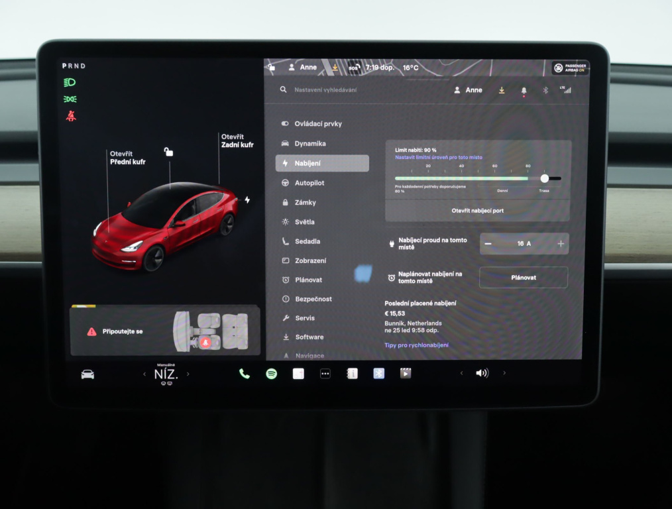The height and width of the screenshot is (509, 672).
Task: Click the Bunnik, Netherlands location text
Action: click(x=413, y=323)
